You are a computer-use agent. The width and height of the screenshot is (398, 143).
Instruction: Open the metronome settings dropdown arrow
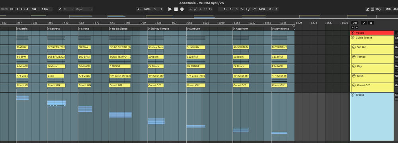click(39, 9)
